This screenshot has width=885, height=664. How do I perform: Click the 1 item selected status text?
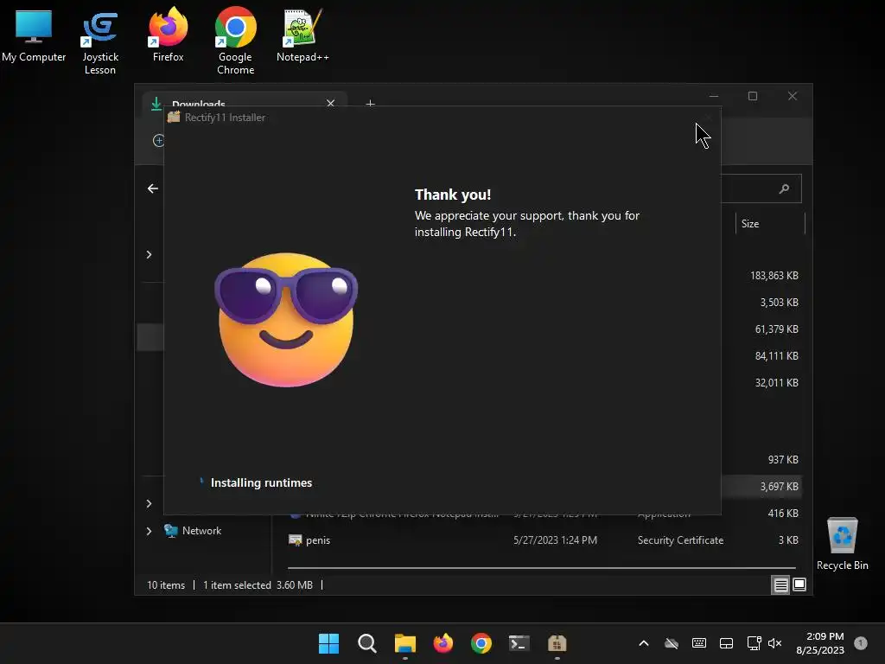point(237,585)
